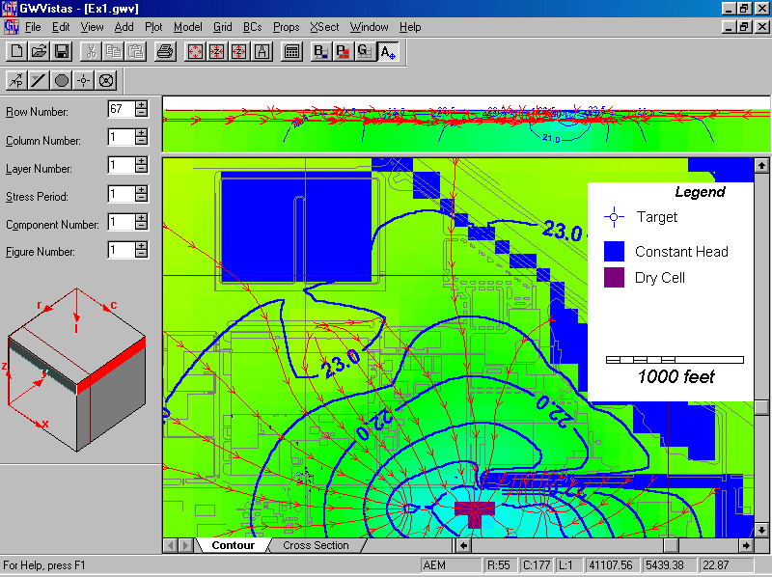Click the Stress Period input field

pos(122,194)
